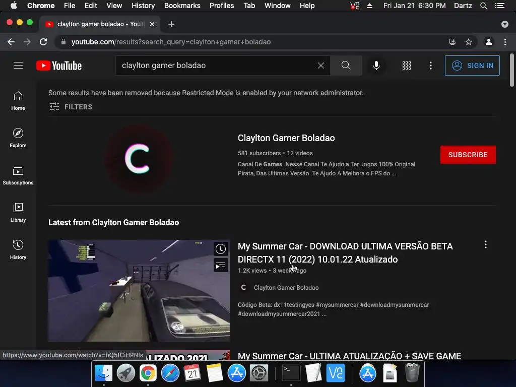Viewport: 516px width, 387px height.
Task: Bookmark this page with the star
Action: tap(468, 42)
